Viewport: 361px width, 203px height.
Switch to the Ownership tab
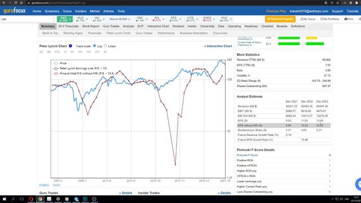(x=207, y=27)
